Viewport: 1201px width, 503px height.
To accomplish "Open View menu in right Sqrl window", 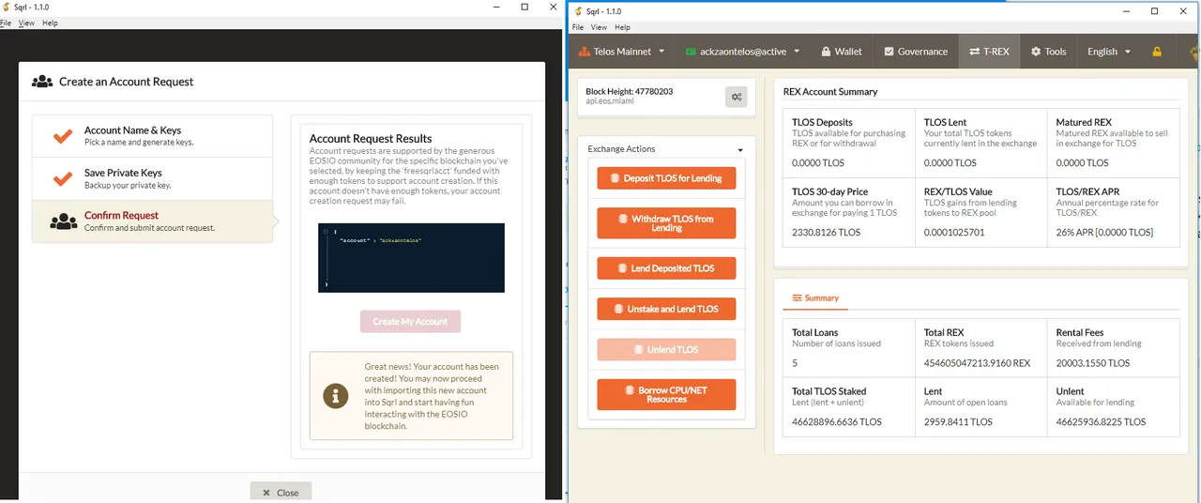I will (598, 27).
